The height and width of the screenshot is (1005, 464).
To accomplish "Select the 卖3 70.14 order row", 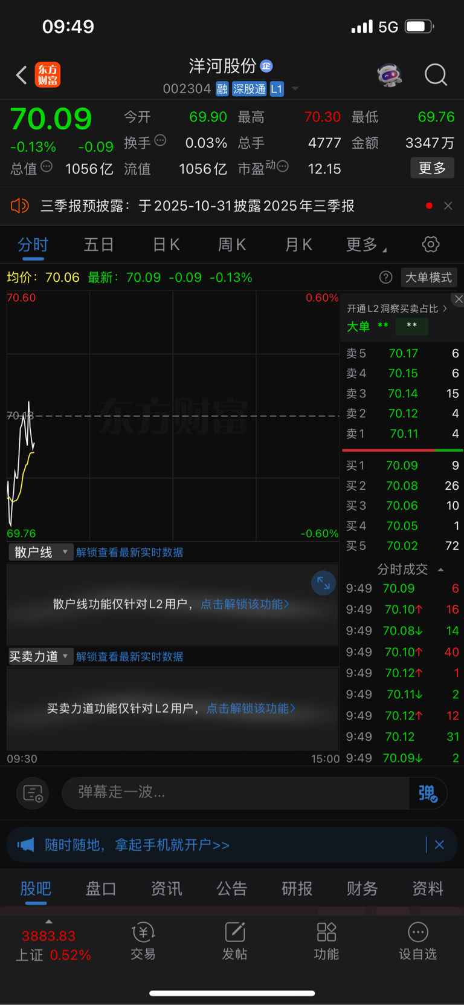I will coord(402,394).
